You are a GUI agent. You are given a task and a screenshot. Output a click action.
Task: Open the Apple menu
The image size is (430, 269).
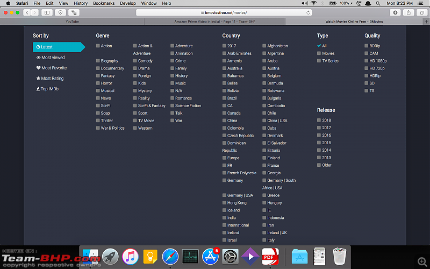point(8,3)
